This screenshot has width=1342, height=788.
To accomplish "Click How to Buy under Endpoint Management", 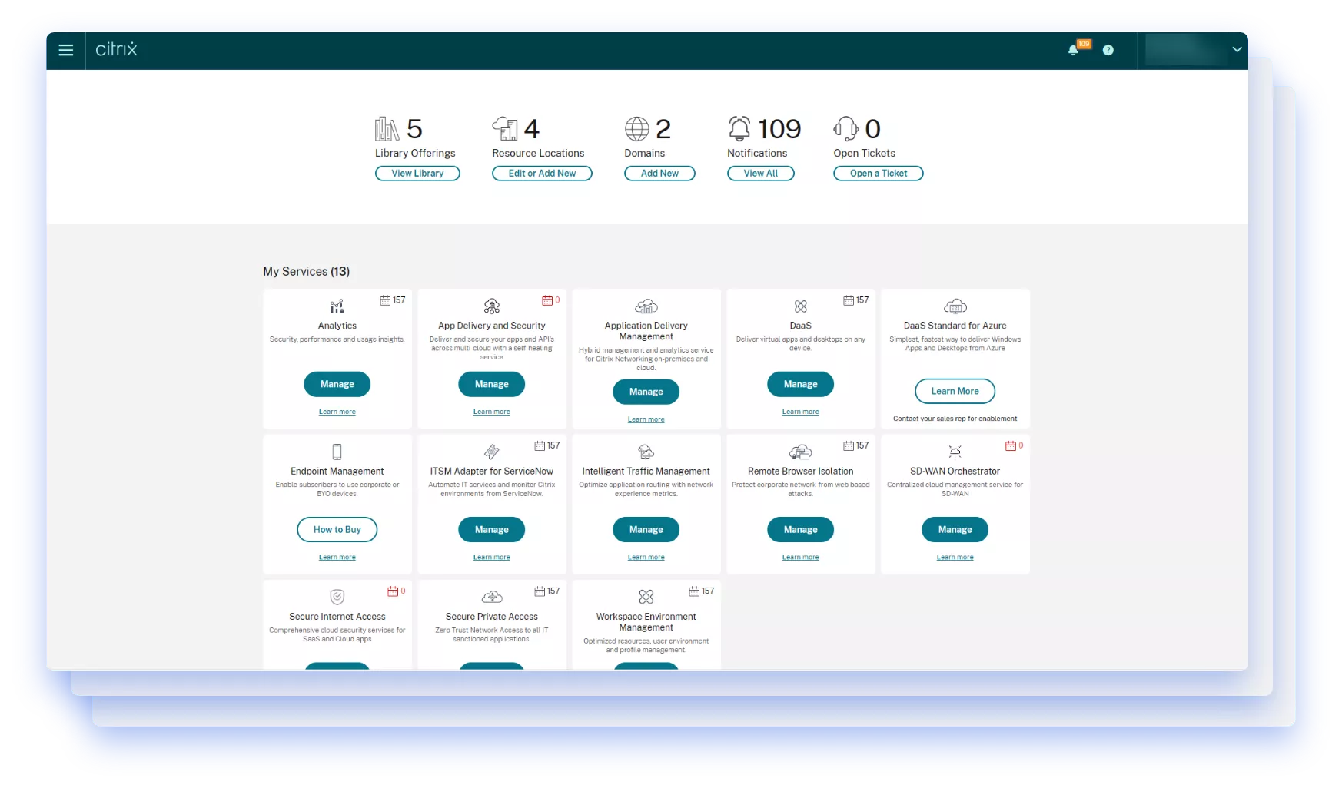I will 337,530.
